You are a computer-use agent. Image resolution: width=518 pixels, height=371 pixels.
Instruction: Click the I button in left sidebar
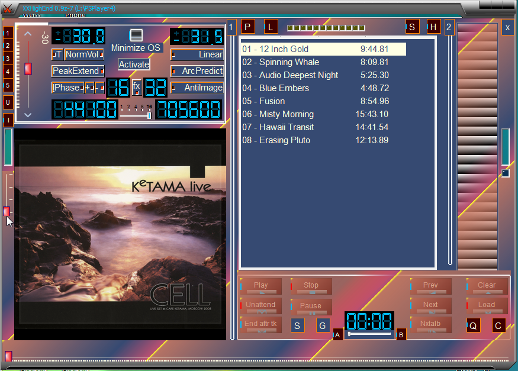(x=8, y=120)
